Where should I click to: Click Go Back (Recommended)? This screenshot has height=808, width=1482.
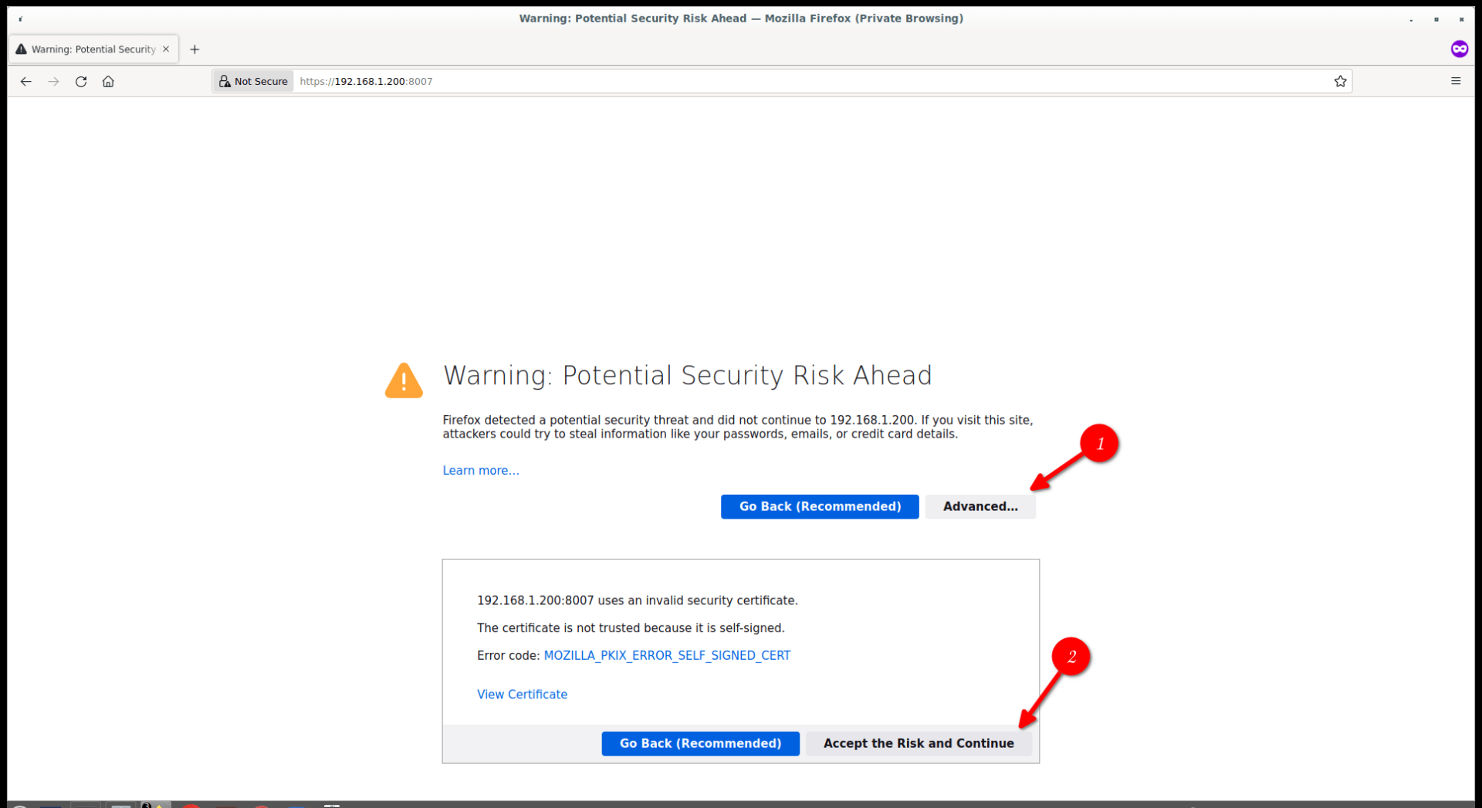[819, 506]
